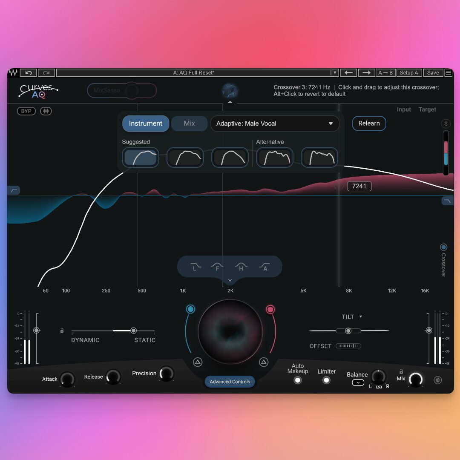Expand the Balance options chevron

point(358,382)
